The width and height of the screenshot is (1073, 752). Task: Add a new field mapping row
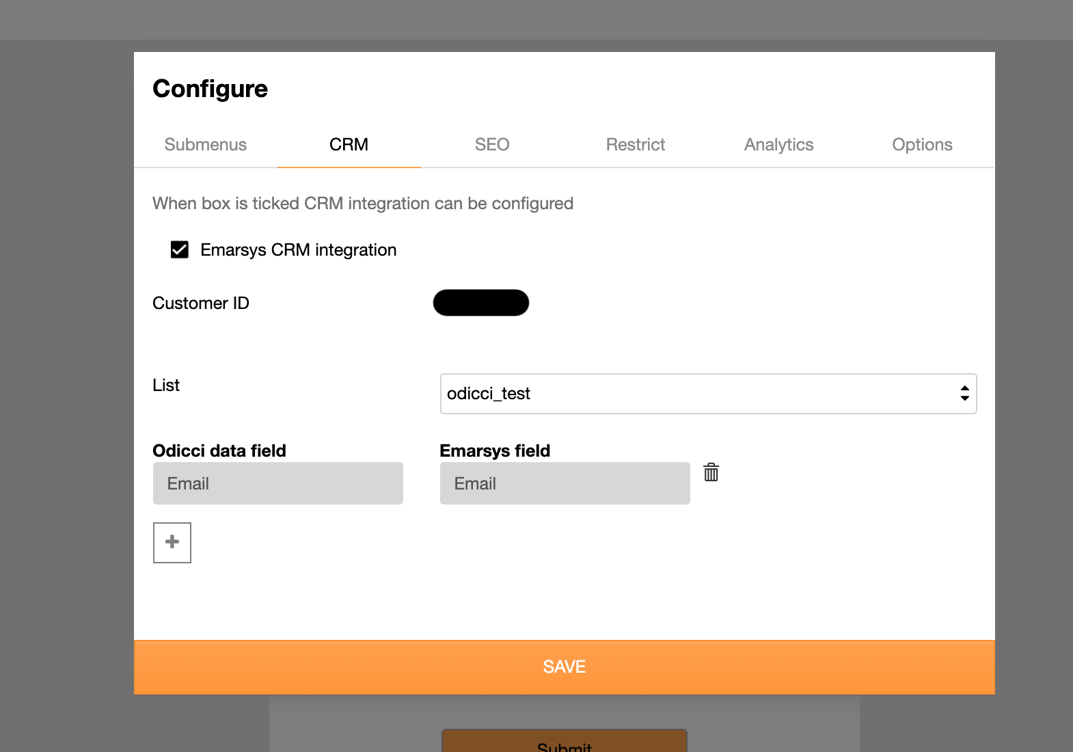pos(172,543)
